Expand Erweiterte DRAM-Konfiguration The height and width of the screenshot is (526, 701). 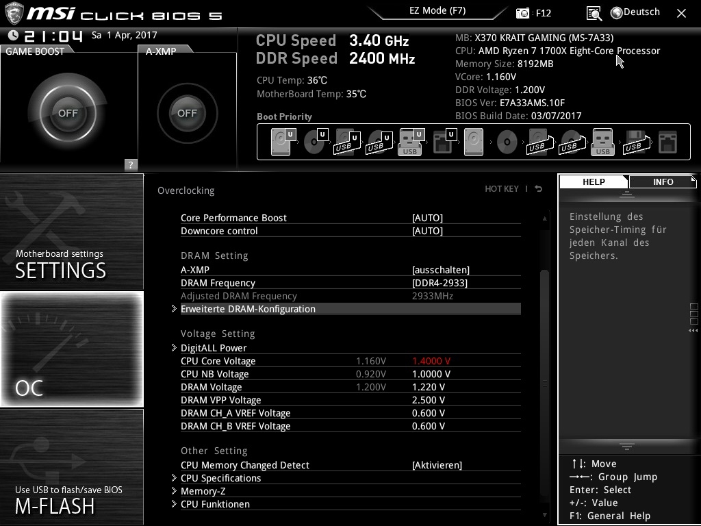(x=350, y=309)
